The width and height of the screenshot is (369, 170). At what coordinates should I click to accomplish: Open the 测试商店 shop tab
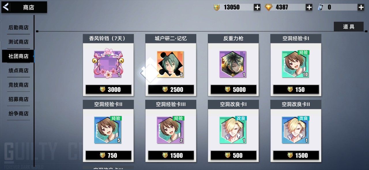click(18, 42)
